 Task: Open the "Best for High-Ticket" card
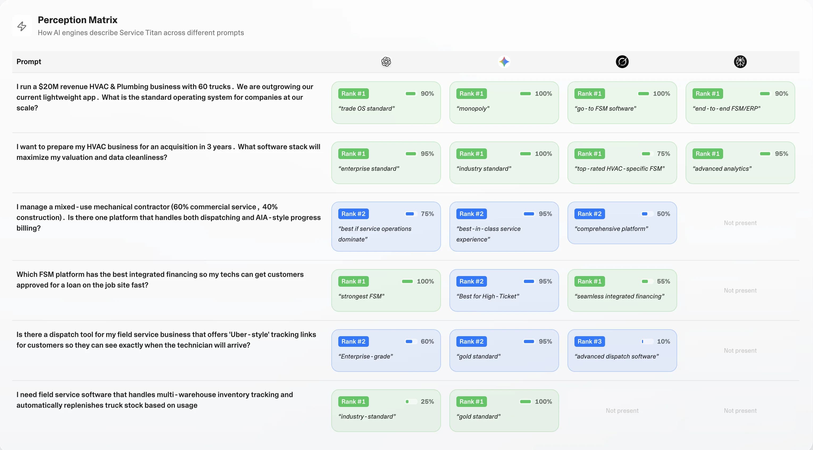click(x=504, y=290)
